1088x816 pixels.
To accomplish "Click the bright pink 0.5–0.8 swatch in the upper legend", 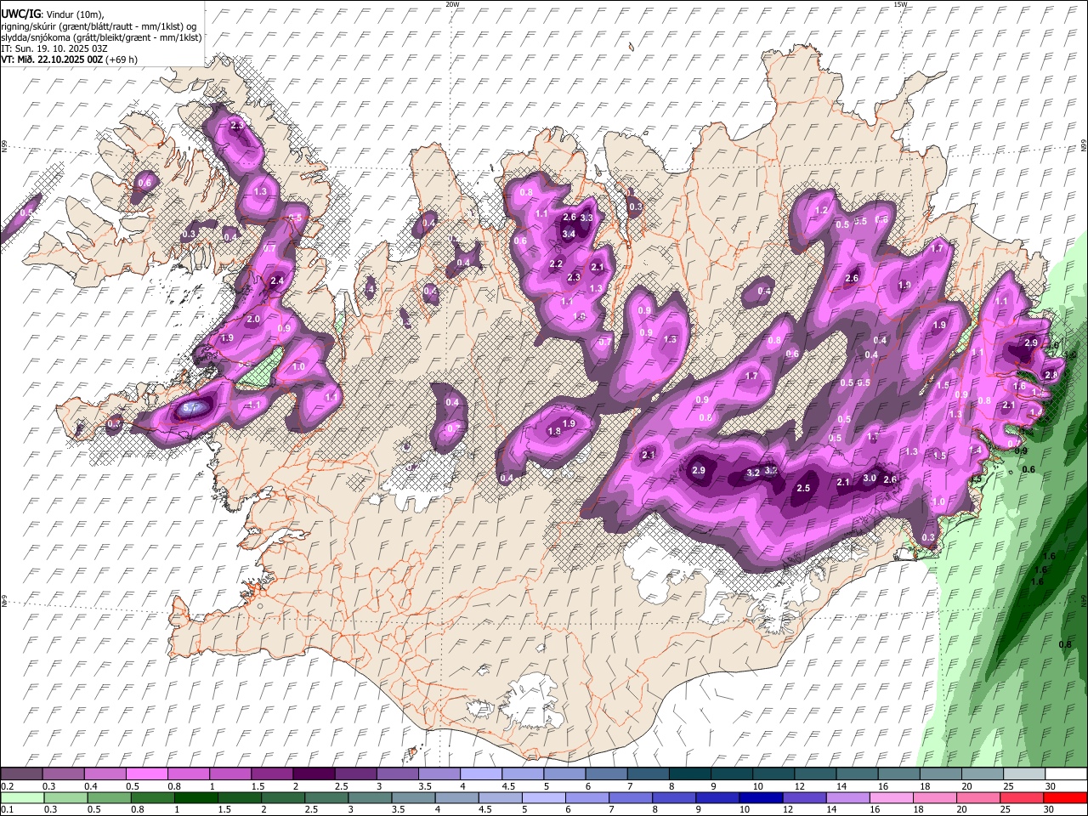I will [147, 774].
